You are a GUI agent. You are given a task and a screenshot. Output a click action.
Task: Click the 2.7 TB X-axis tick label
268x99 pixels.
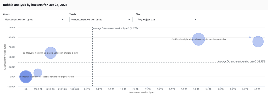click(172, 89)
